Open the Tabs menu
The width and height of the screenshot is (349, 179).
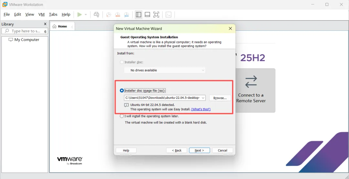[x=53, y=15]
